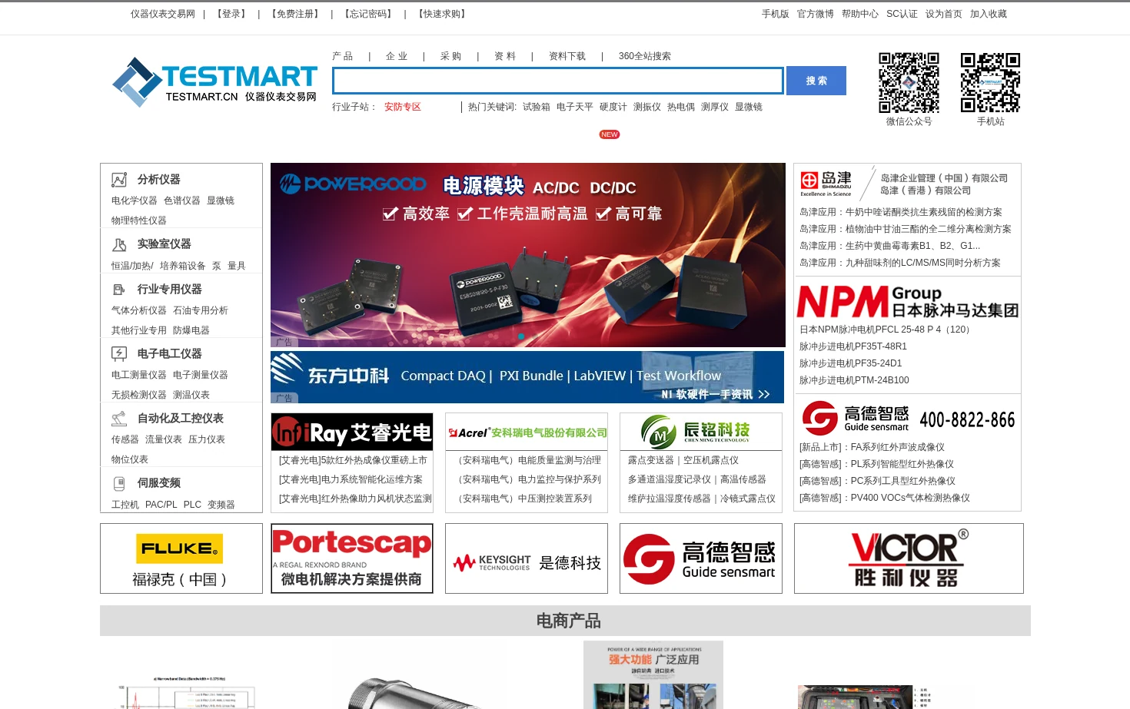Viewport: 1130px width, 709px height.
Task: Open the 【登录】 login link
Action: tap(231, 14)
